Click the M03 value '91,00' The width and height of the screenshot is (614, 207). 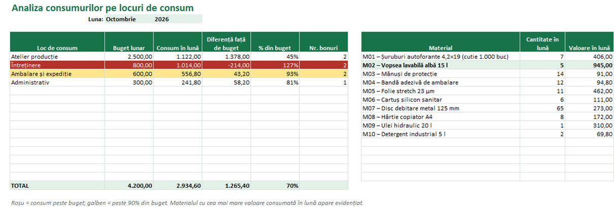click(589, 74)
